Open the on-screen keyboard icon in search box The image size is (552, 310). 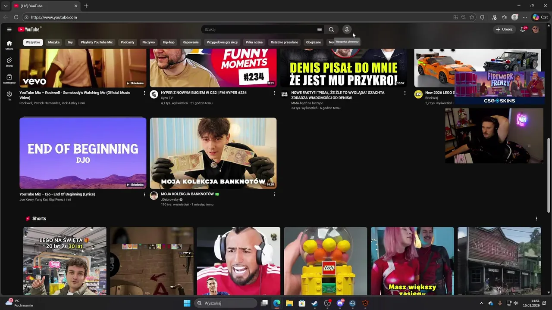320,29
